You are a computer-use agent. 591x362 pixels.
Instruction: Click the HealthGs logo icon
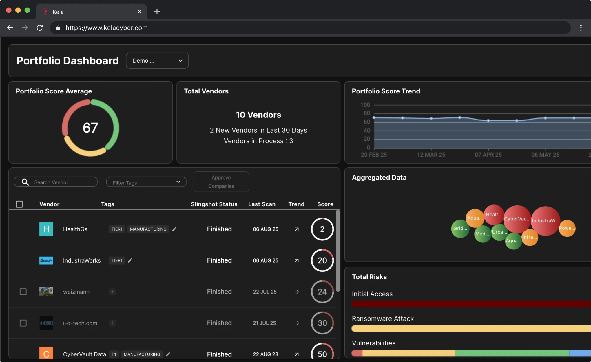tap(46, 229)
